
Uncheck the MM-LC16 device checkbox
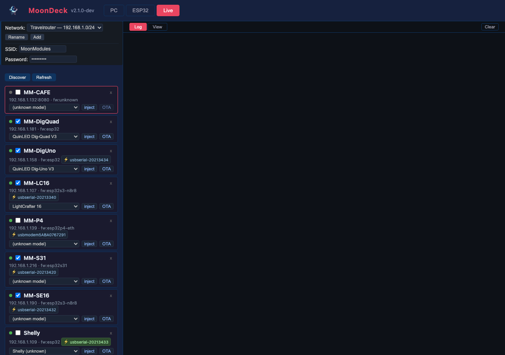pos(18,183)
